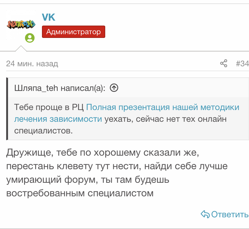Open post number #34 link

tap(242, 64)
